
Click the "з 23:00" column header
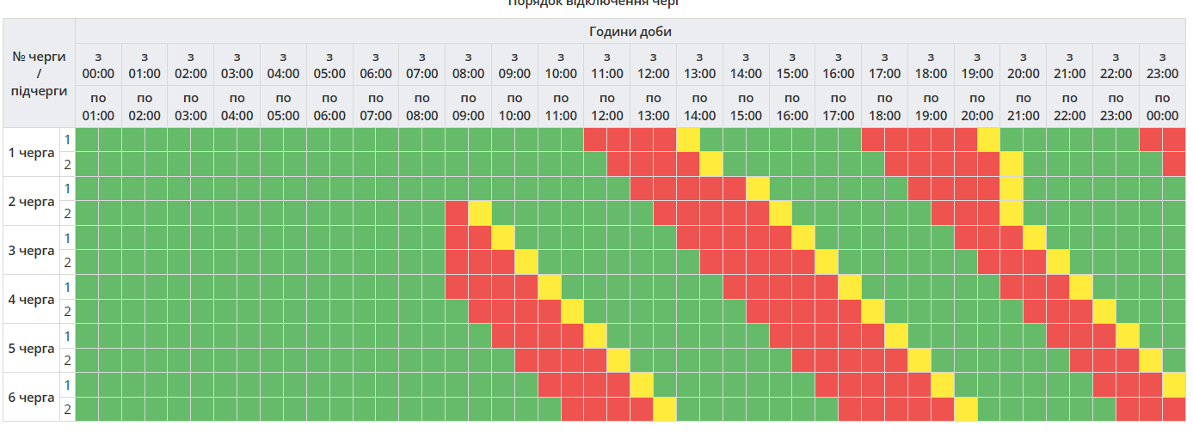(1162, 64)
